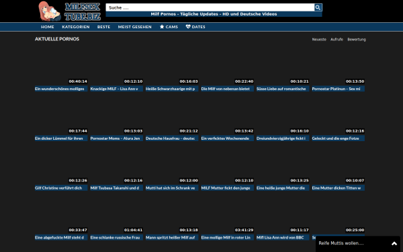Image resolution: width=403 pixels, height=252 pixels.
Task: Sort listing by Neueste
Action: [x=319, y=40]
